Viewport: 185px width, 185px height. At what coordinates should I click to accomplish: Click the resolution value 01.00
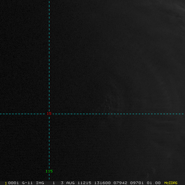pyautogui.click(x=154, y=183)
